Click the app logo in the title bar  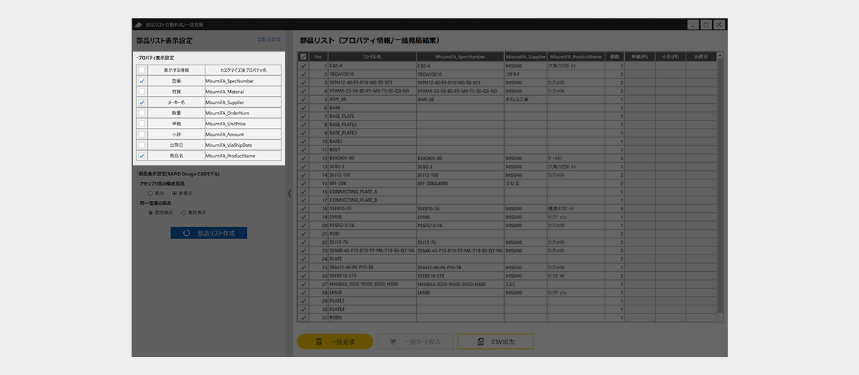(x=138, y=25)
